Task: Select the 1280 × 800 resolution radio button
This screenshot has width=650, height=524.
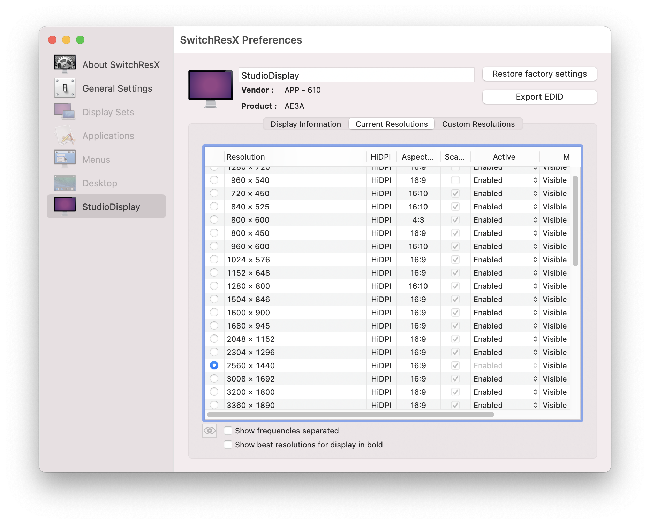Action: 214,286
